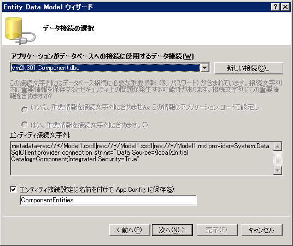Go back with the 前へ button
The height and width of the screenshot is (246, 293).
(130, 230)
